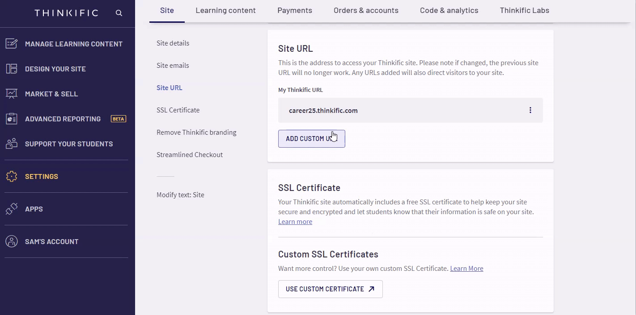Click the Market & Sell chart icon
Screen dimensions: 636x315
point(11,94)
